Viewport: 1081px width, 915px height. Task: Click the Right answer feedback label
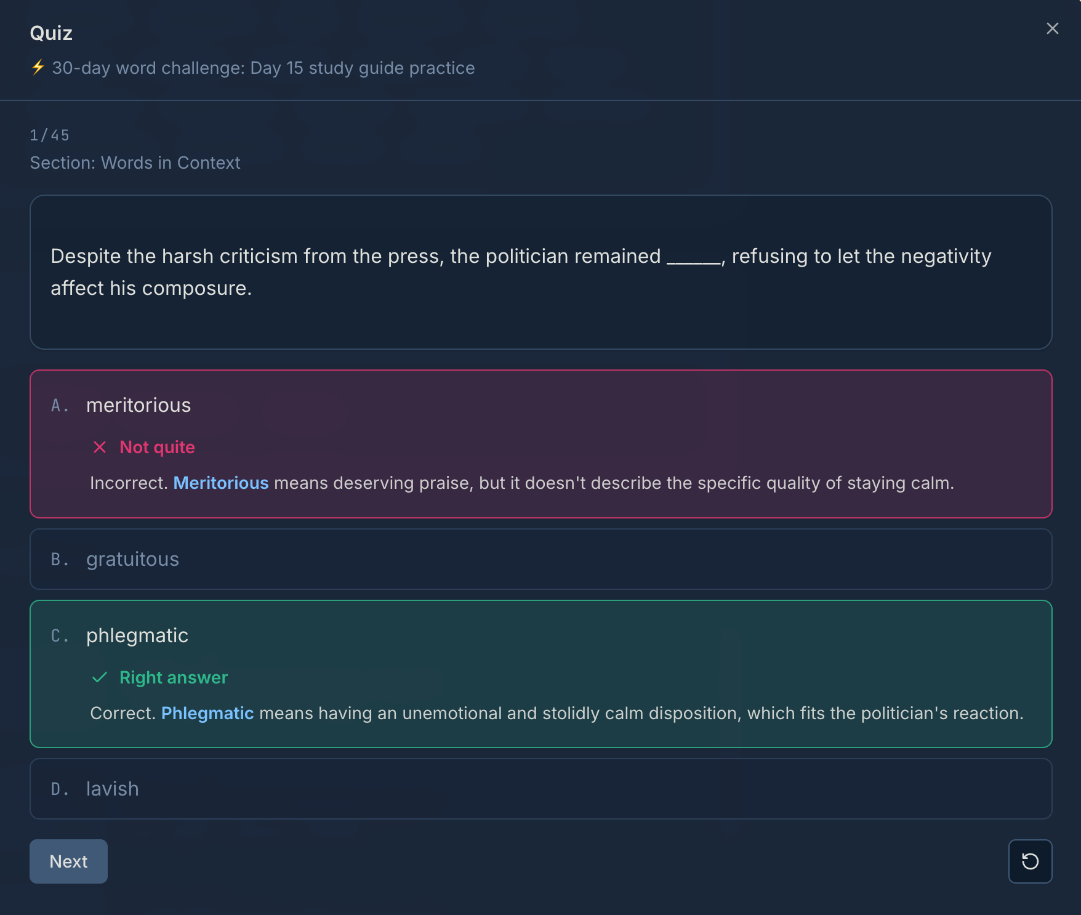174,677
